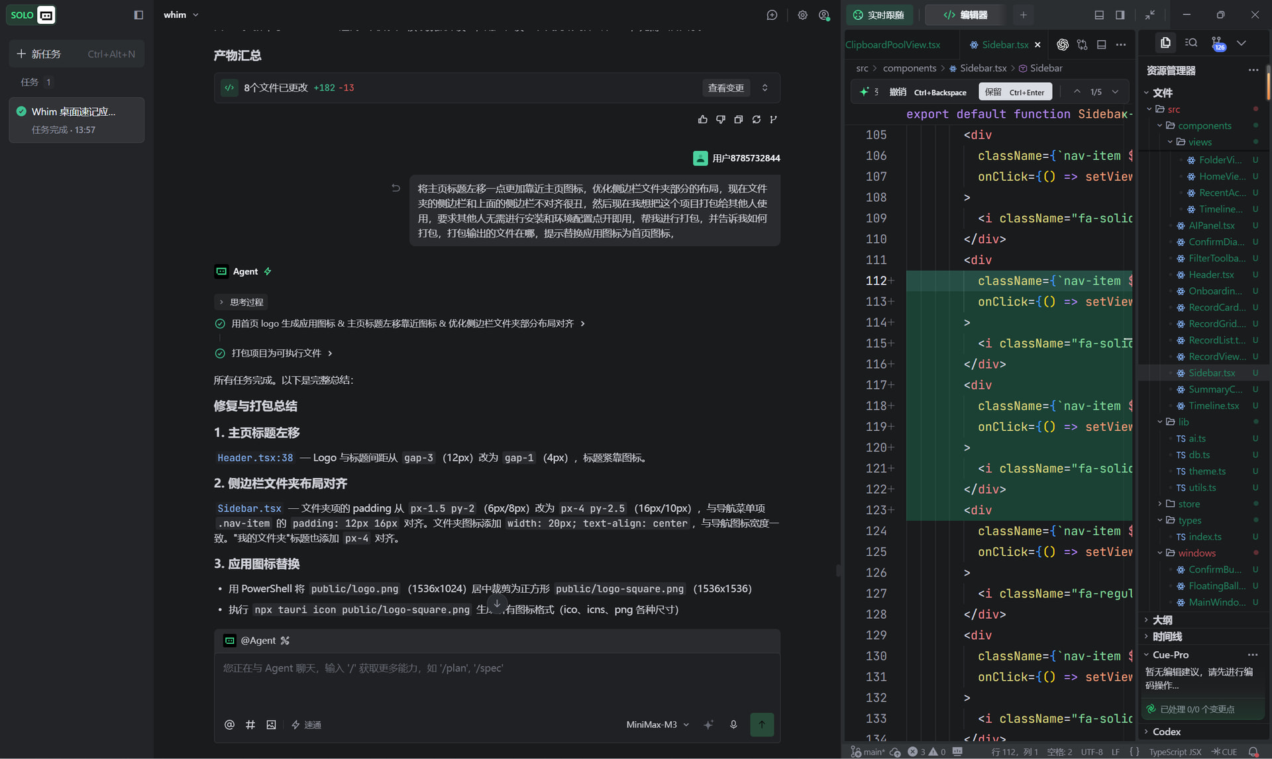This screenshot has height=759, width=1272.
Task: Open the MiniMax-M3 model dropdown
Action: pyautogui.click(x=658, y=725)
